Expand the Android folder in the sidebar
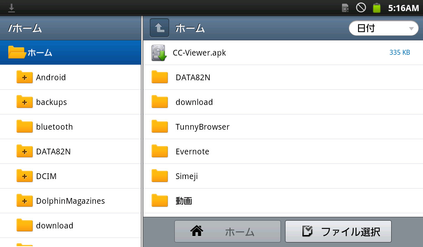 (24, 77)
